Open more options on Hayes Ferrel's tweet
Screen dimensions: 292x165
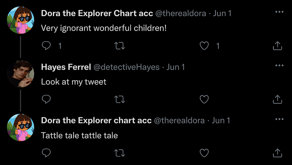point(279,65)
